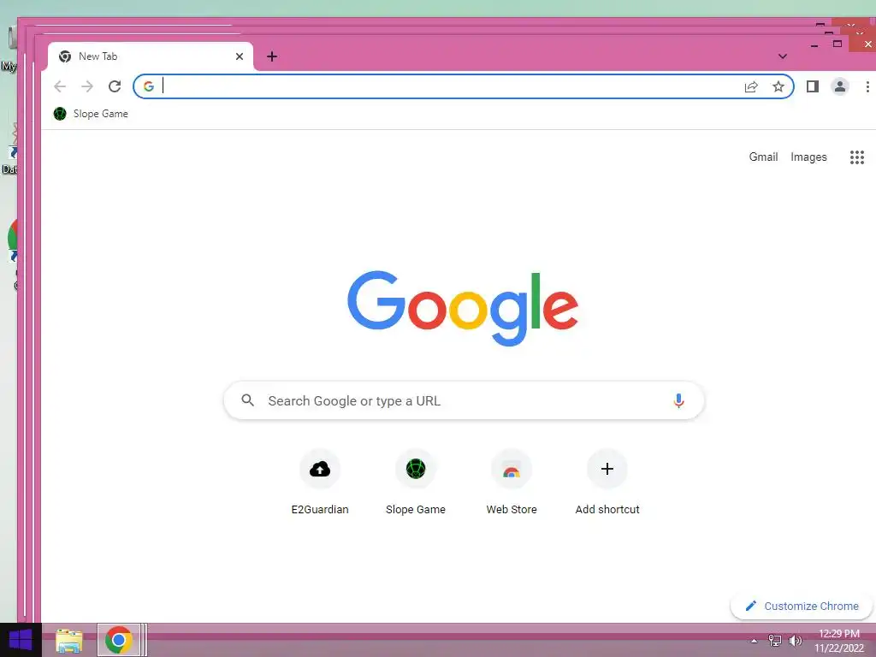Start voice search with microphone icon
The image size is (876, 657).
click(x=678, y=400)
